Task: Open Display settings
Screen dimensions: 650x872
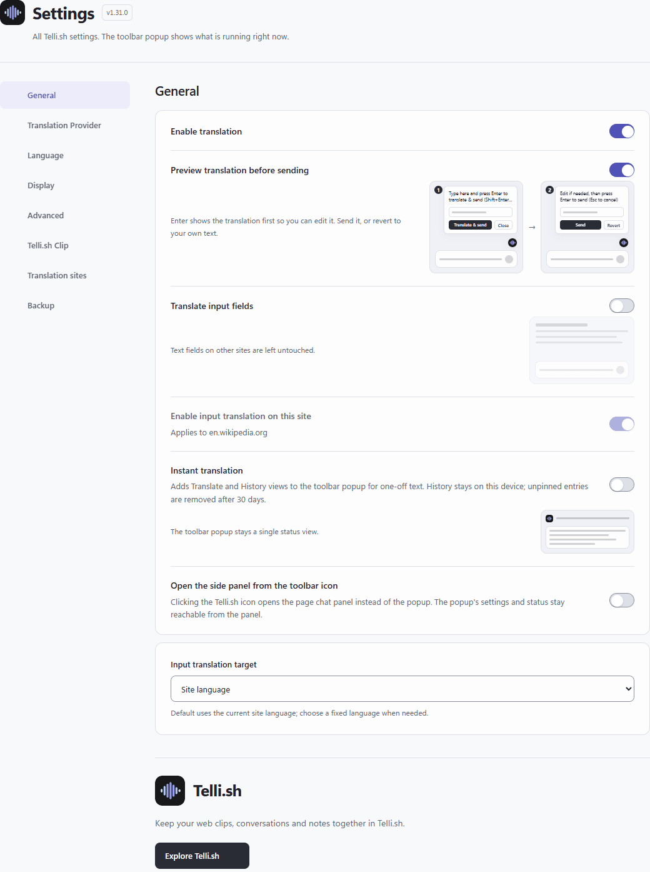Action: [65, 185]
